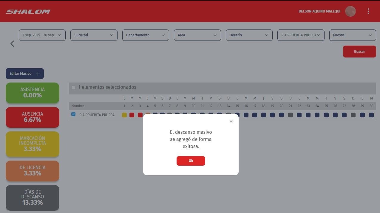The height and width of the screenshot is (213, 380).
Task: Open the user profile avatar
Action: pos(350,11)
